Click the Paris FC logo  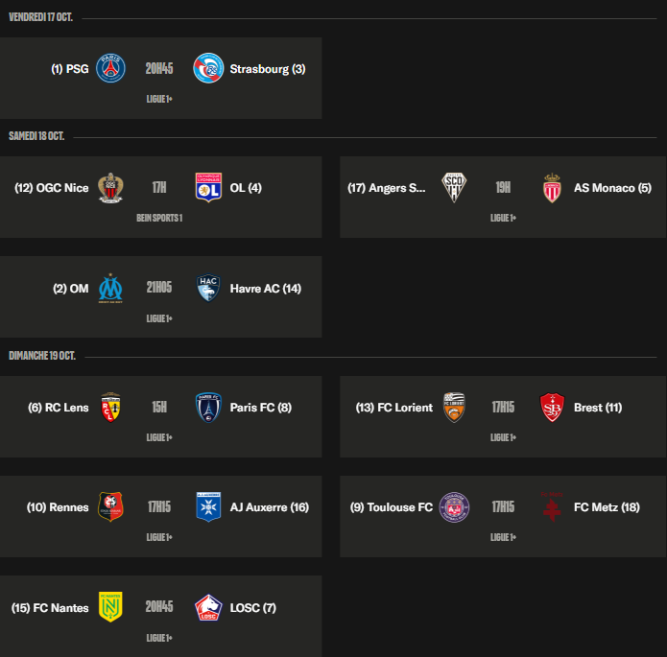point(208,407)
